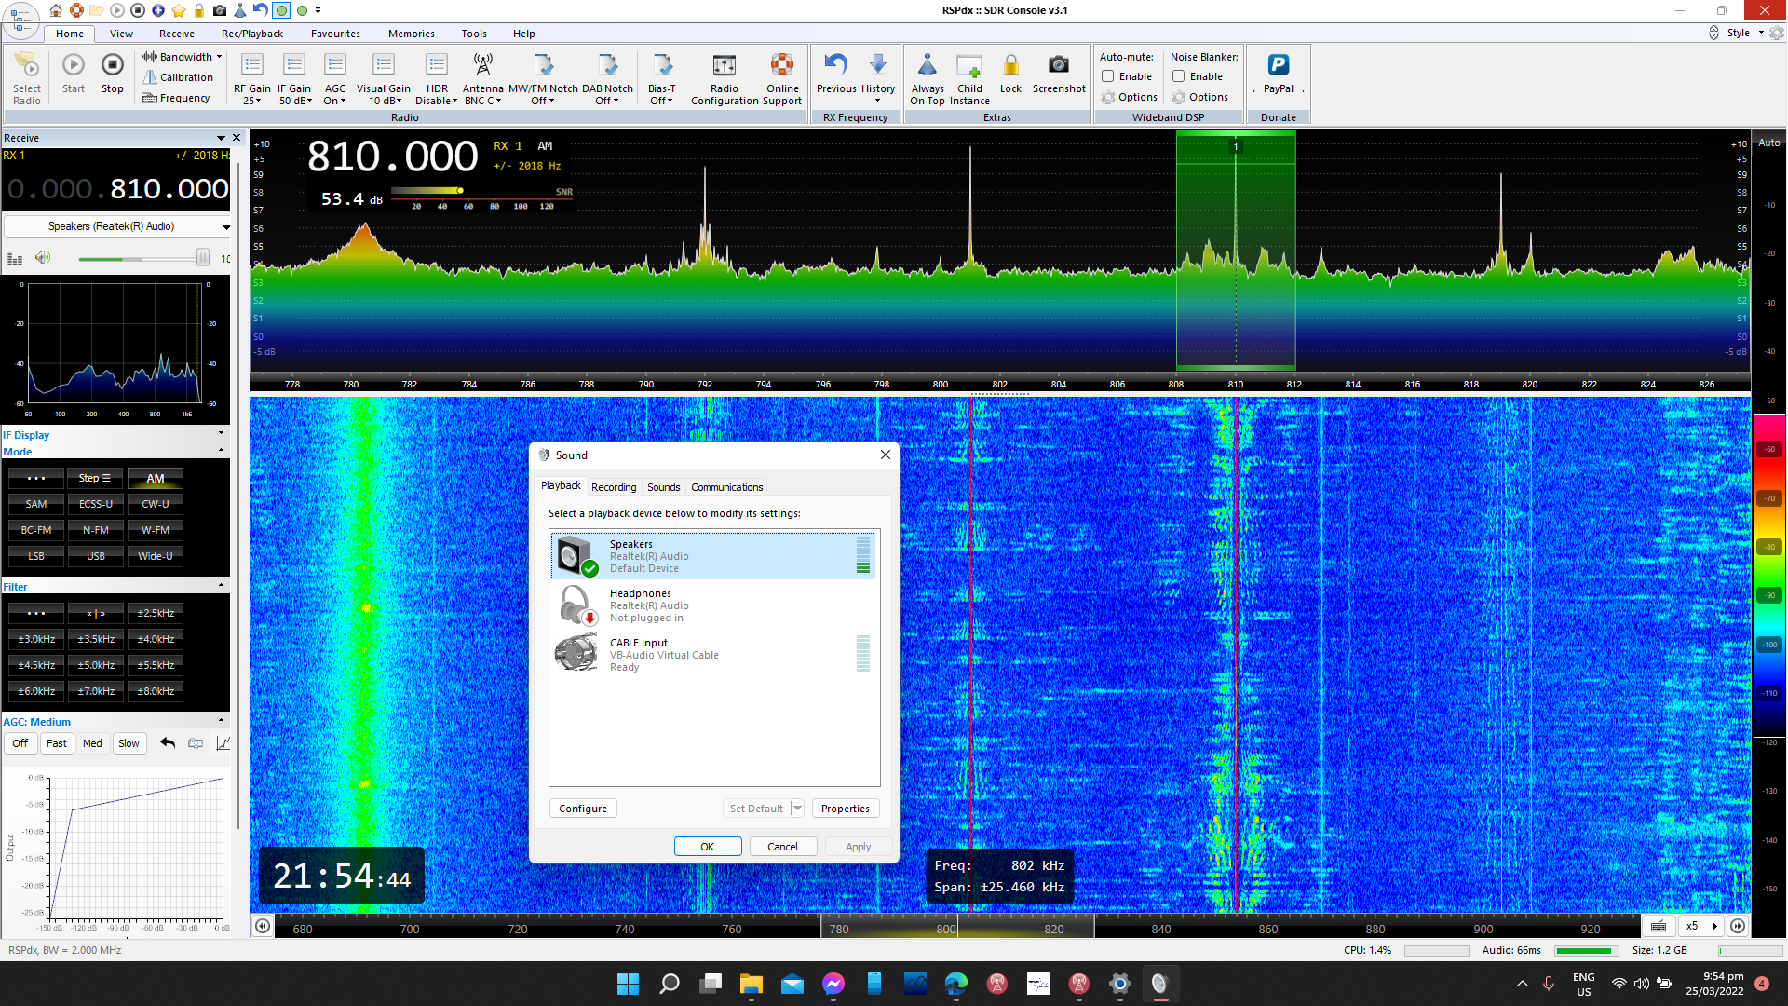1788x1006 pixels.
Task: Click Cancel in the Sound dialog
Action: point(782,847)
